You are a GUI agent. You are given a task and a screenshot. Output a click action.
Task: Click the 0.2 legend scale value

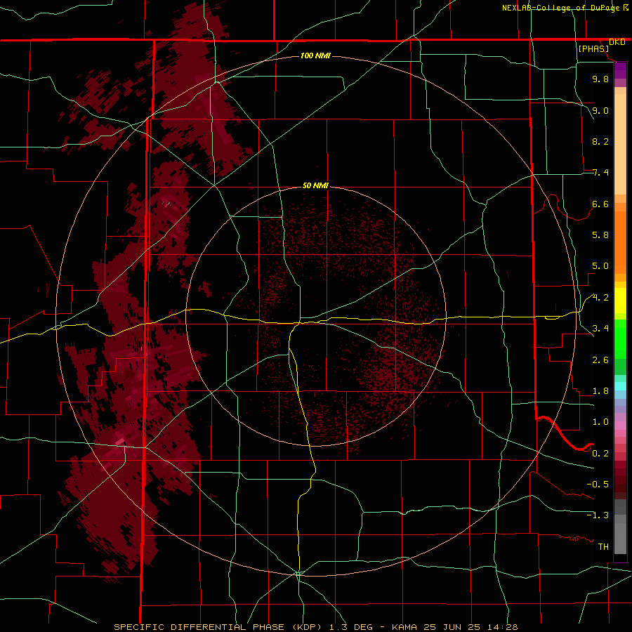pyautogui.click(x=600, y=454)
